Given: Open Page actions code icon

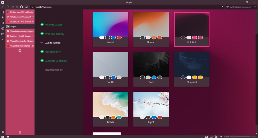Looking at the screenshot, I should [x=221, y=137].
